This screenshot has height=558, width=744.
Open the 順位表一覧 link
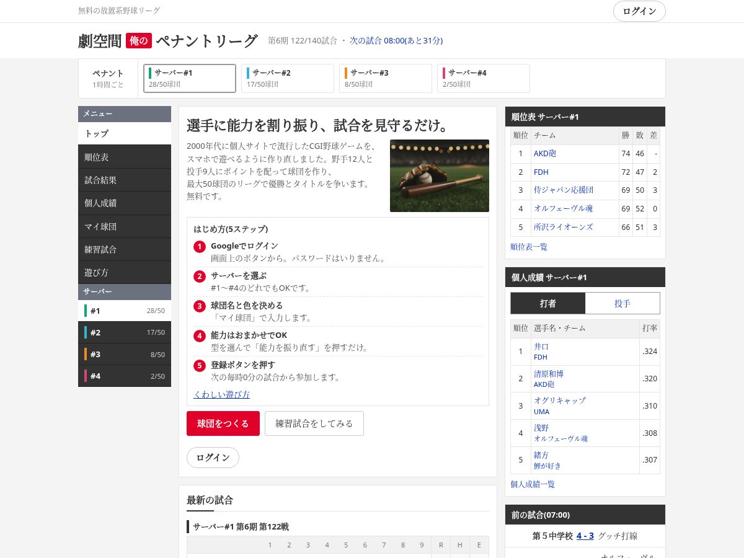click(x=529, y=247)
